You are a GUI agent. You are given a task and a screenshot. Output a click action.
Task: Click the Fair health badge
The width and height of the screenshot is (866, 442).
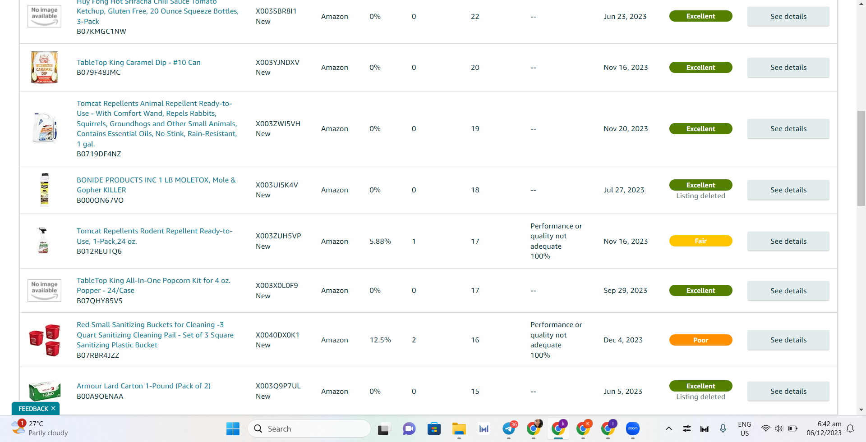click(700, 241)
